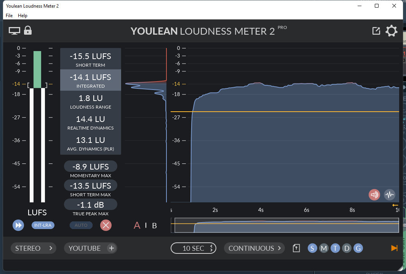This screenshot has height=274, width=406.
Task: Click the export file icon
Action: pyautogui.click(x=296, y=248)
